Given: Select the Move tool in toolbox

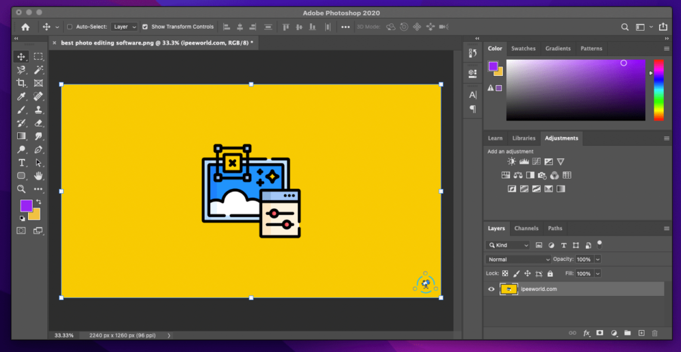Looking at the screenshot, I should (x=21, y=57).
